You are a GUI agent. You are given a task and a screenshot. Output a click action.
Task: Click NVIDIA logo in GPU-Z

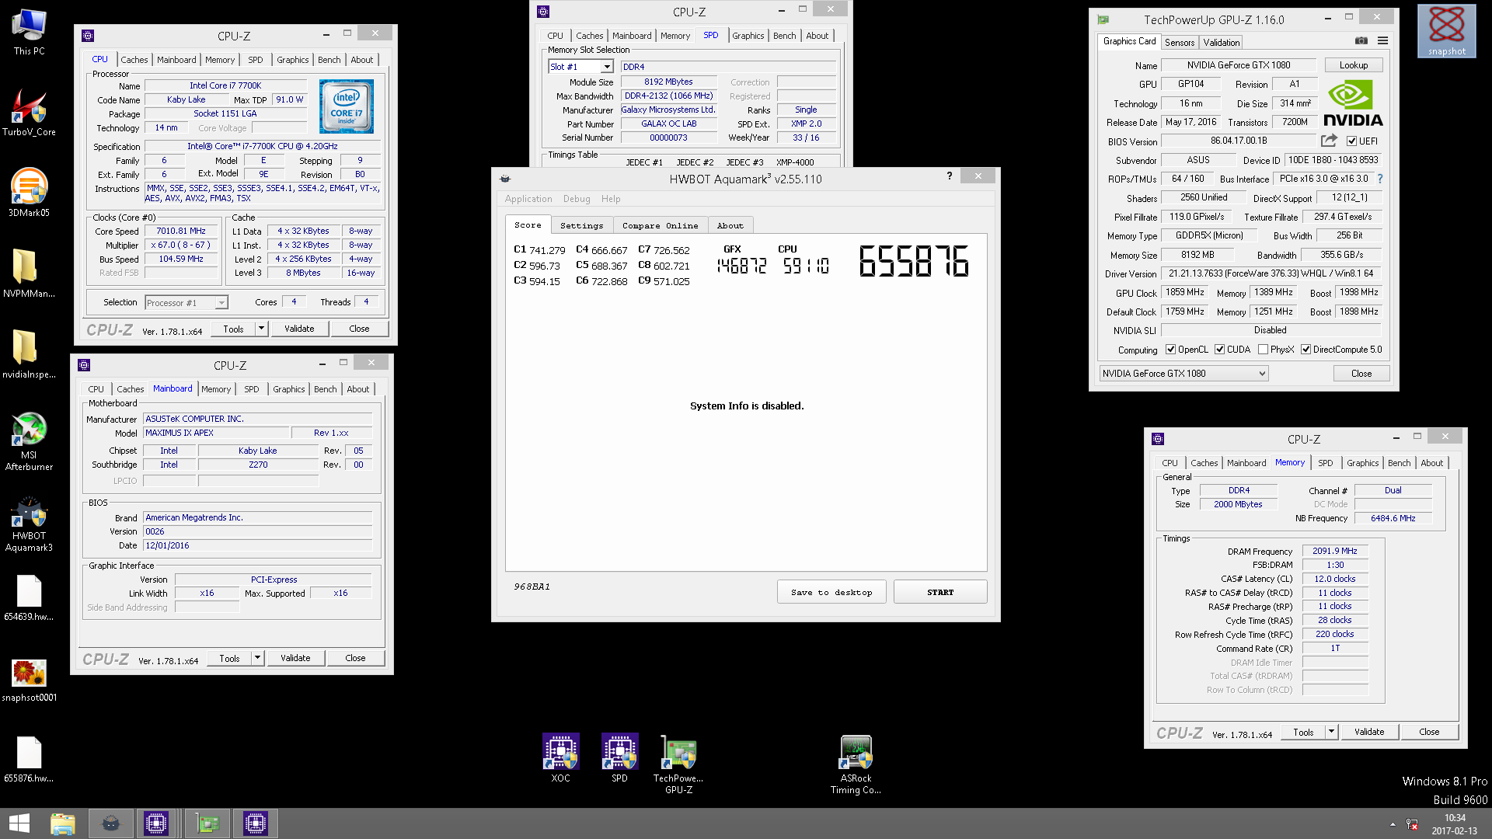coord(1353,104)
